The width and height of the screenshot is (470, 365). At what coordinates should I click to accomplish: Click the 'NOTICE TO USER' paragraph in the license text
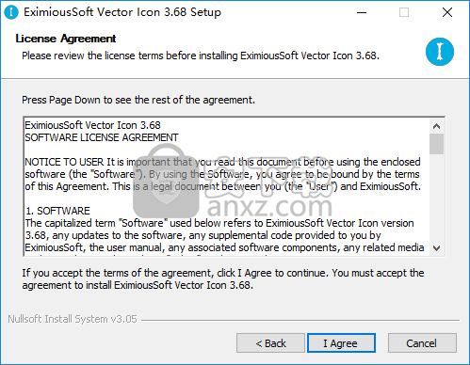point(222,174)
